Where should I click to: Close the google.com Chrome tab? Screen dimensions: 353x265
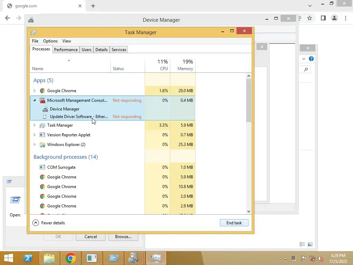[80, 6]
